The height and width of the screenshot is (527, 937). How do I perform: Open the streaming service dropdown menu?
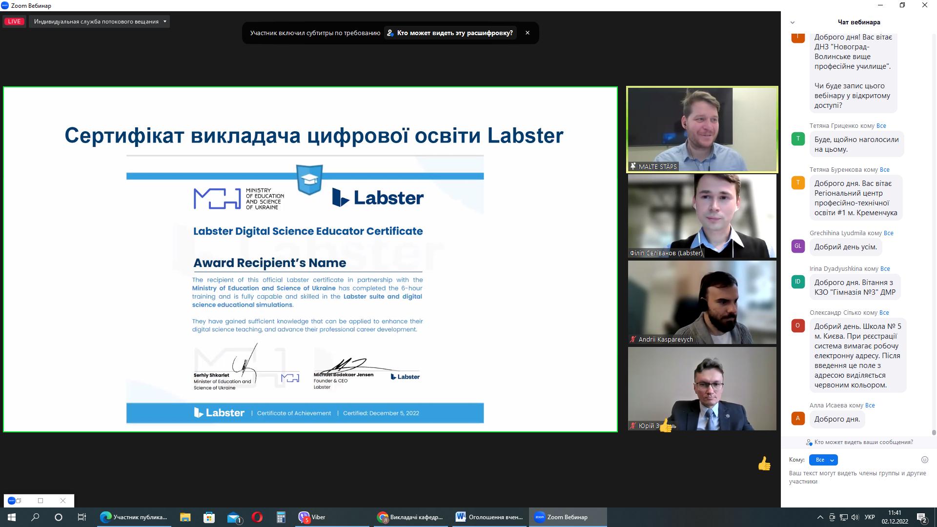pos(100,21)
